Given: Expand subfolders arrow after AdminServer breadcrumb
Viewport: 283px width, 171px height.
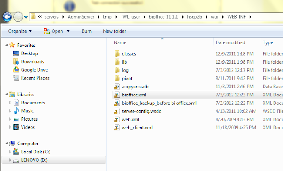Looking at the screenshot, I should [x=99, y=17].
